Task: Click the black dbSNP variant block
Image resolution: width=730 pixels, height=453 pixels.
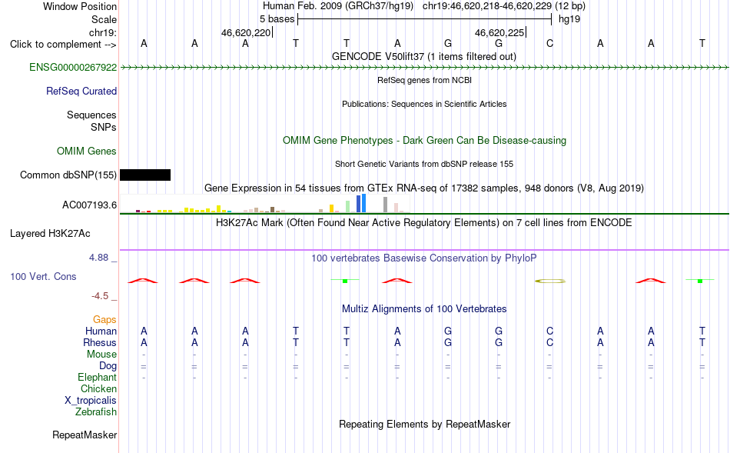Action: [145, 175]
